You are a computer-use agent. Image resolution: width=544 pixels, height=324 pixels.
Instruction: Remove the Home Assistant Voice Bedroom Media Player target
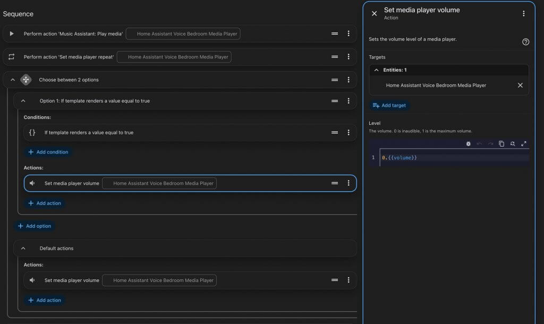(520, 86)
